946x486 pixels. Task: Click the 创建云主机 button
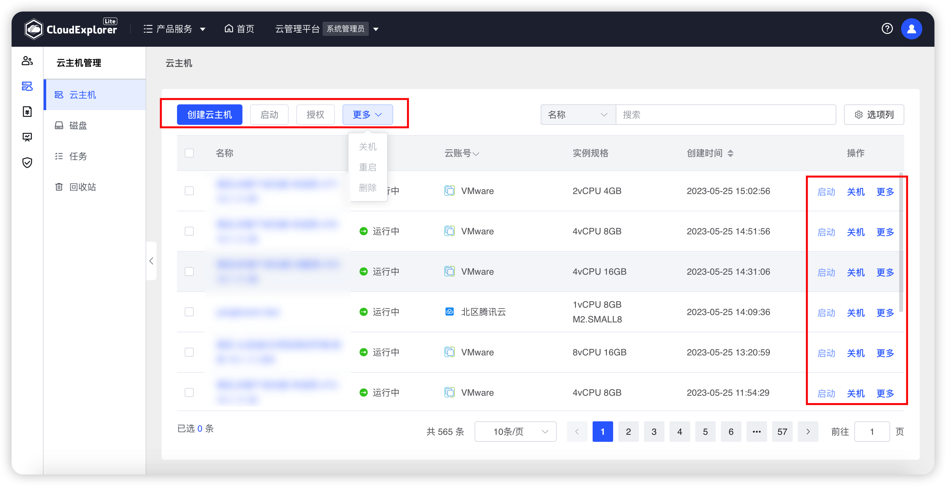click(209, 115)
